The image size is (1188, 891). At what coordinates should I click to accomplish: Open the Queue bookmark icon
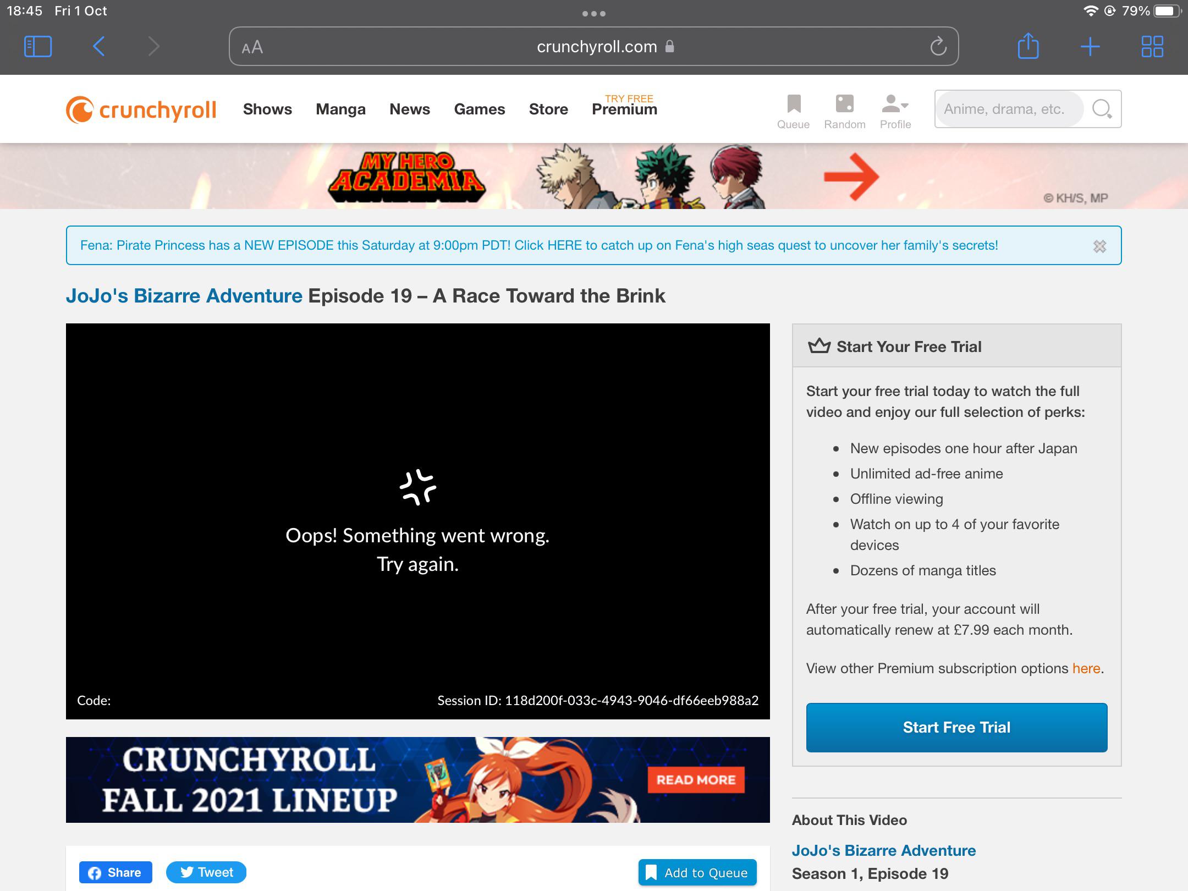pyautogui.click(x=793, y=105)
